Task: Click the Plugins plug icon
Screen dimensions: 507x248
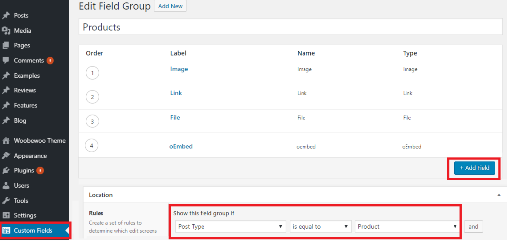Action: coord(6,170)
